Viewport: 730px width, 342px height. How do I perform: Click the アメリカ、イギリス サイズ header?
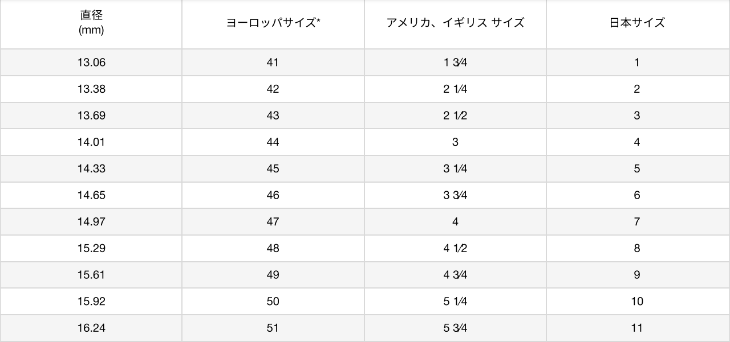coord(455,23)
